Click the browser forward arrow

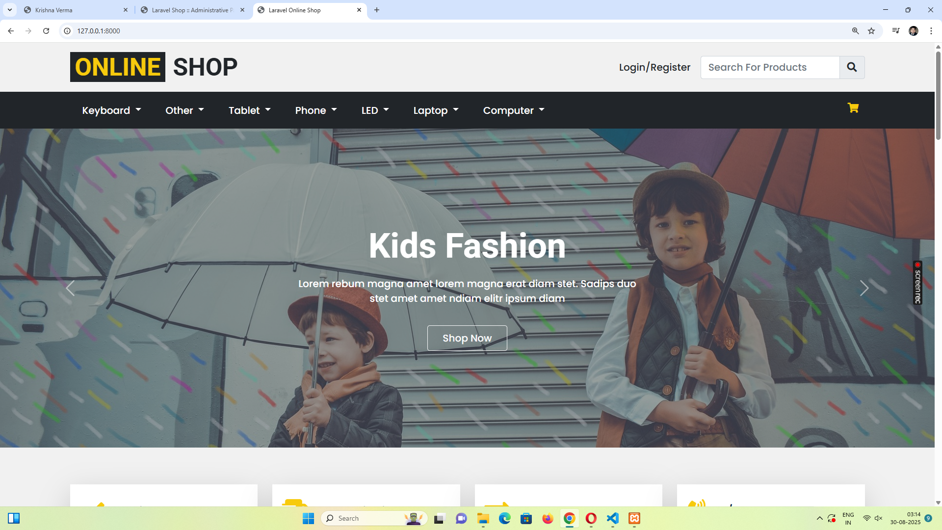pos(28,31)
